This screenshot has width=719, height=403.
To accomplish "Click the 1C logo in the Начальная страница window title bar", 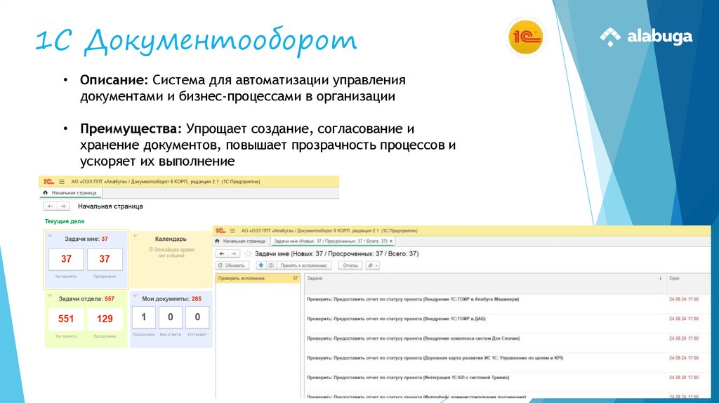I will (x=48, y=182).
